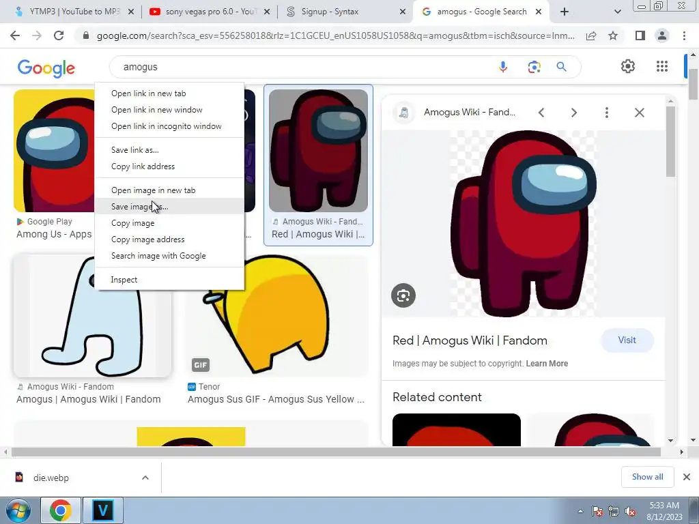
Task: Choose Open link in incognito window
Action: (x=169, y=126)
